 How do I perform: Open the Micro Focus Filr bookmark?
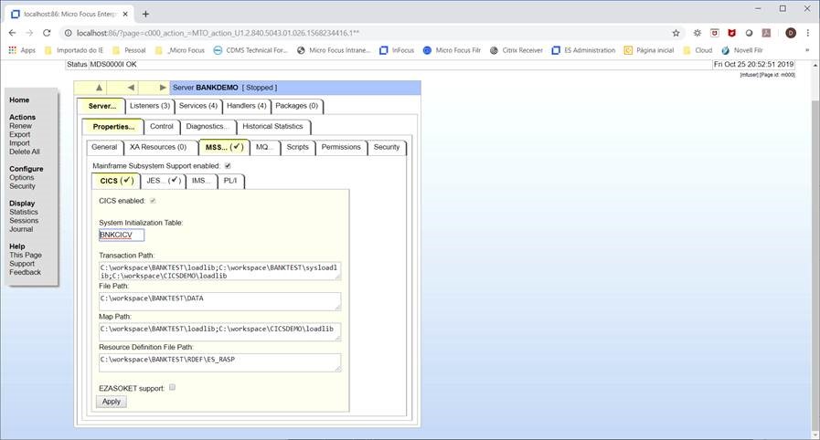click(x=452, y=50)
